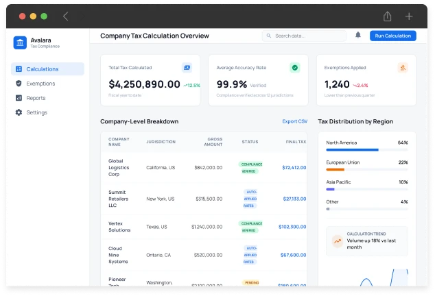Image resolution: width=435 pixels, height=296 pixels.
Task: Click the North America progress bar
Action: (x=367, y=150)
